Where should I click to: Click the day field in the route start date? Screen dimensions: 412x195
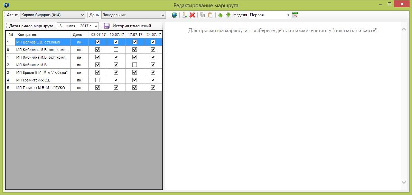(61, 26)
